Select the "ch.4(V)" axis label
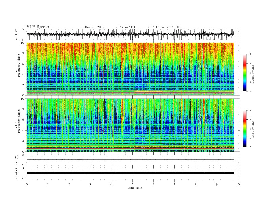 (16, 174)
